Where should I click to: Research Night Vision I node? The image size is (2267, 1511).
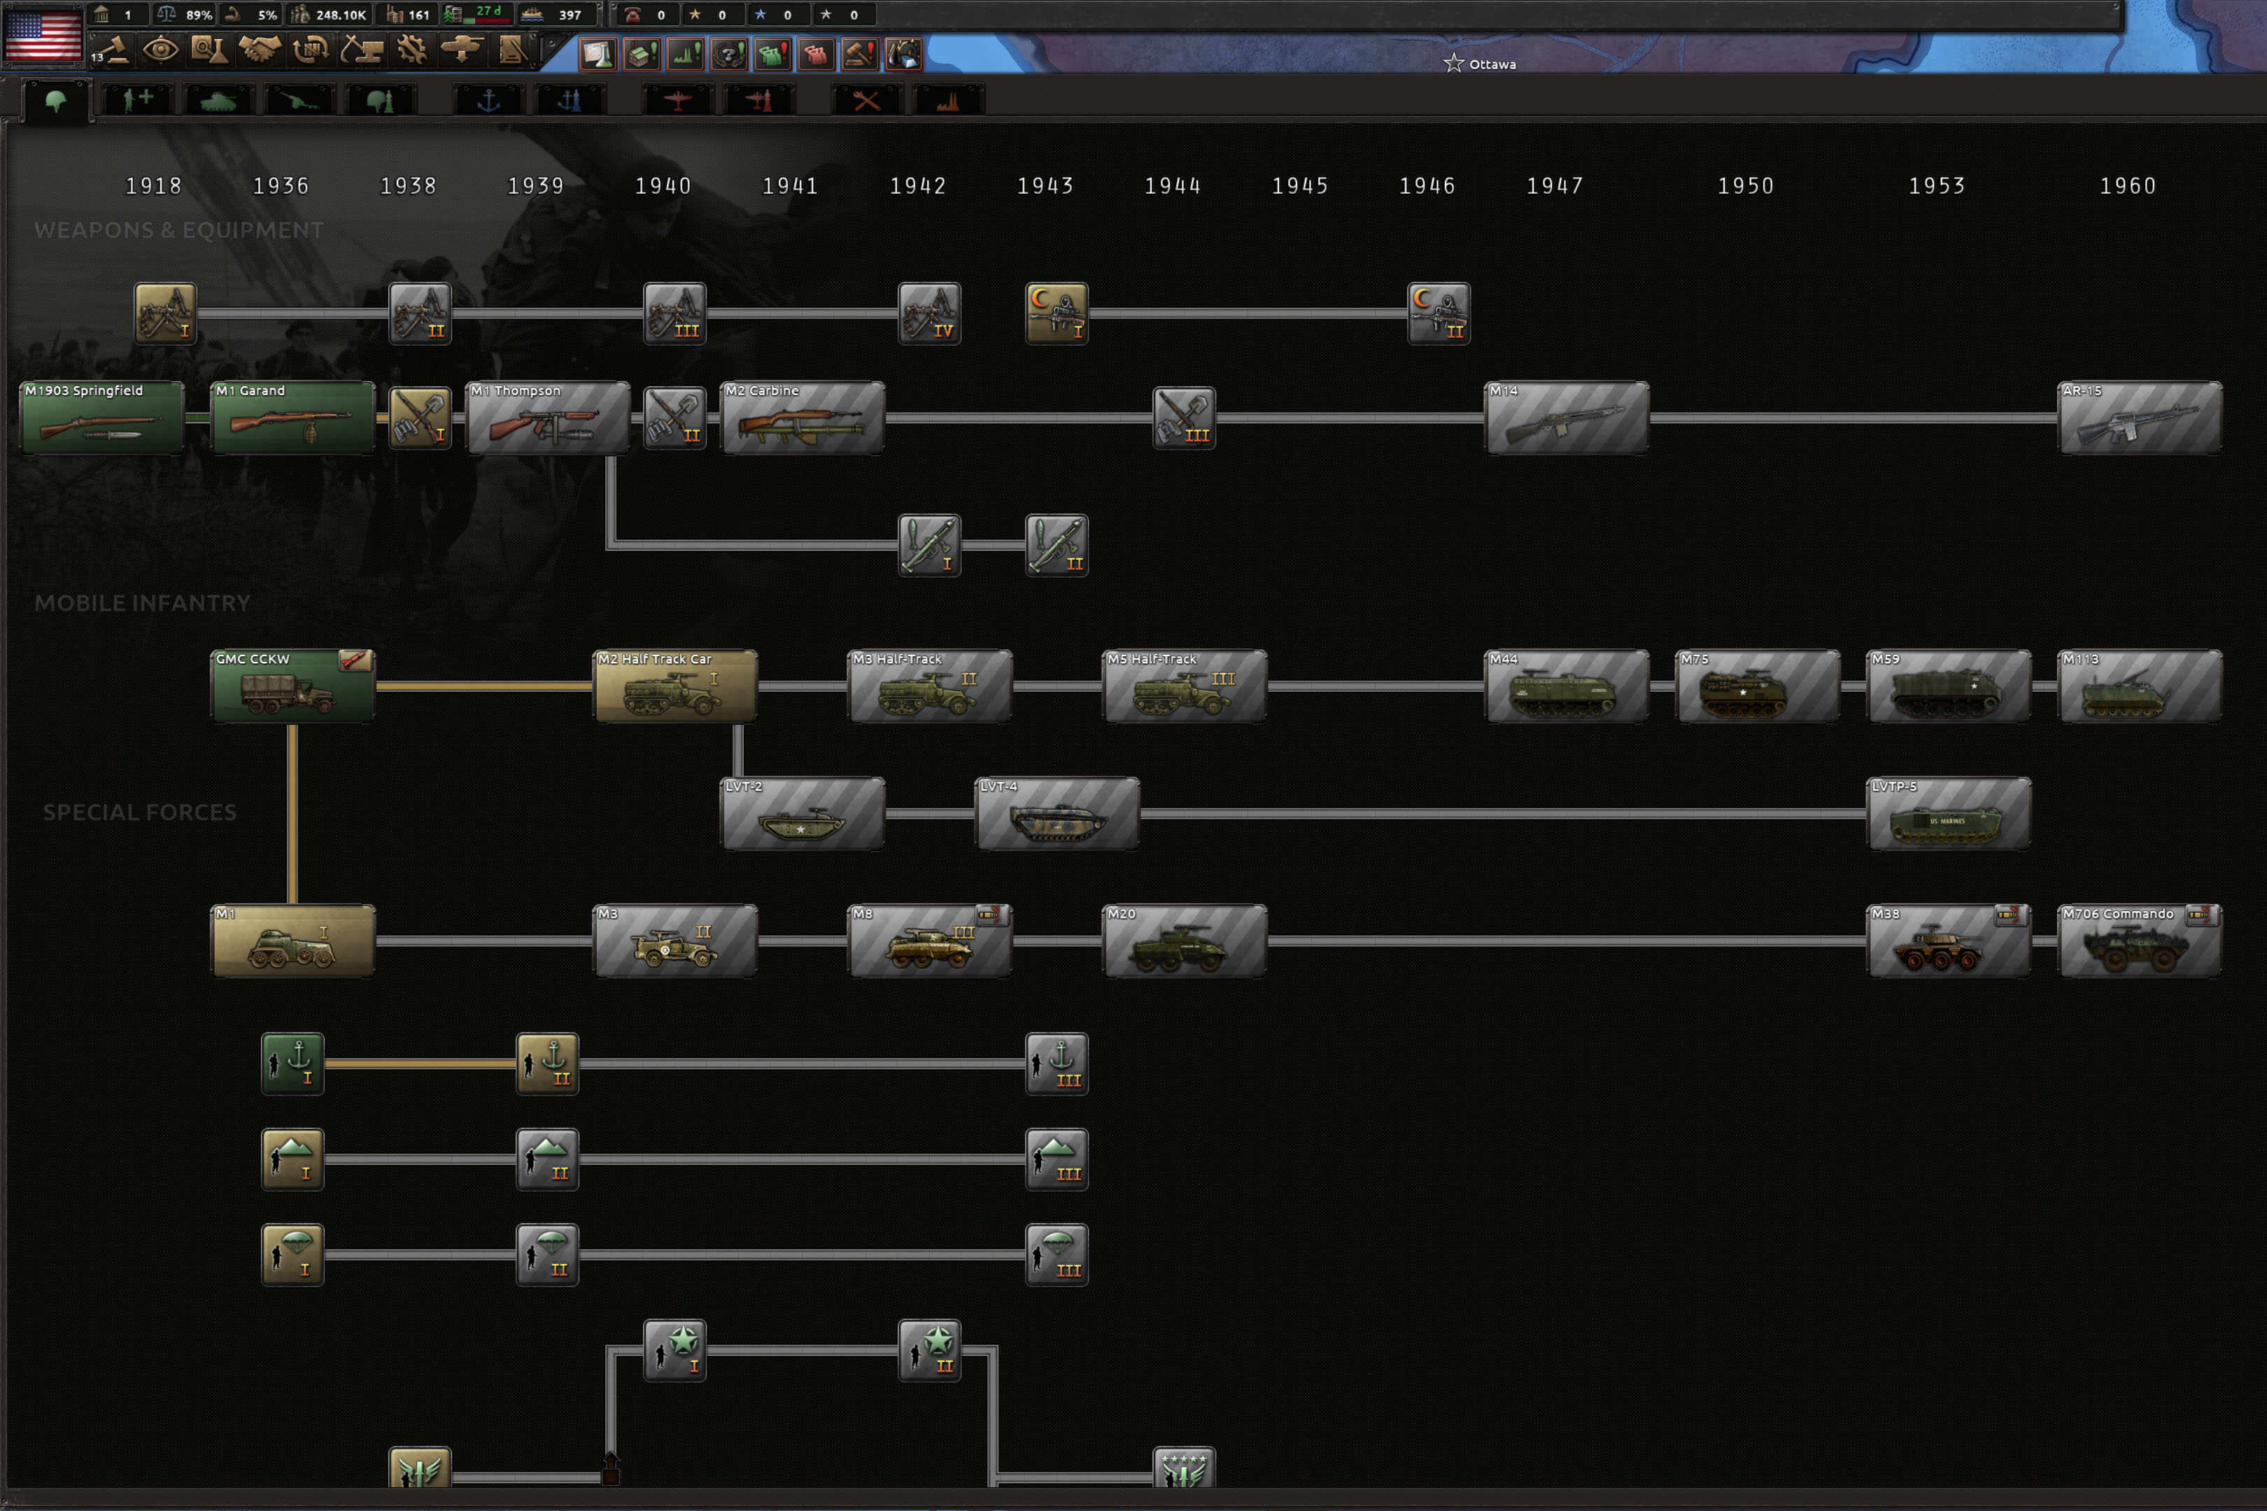(1057, 313)
